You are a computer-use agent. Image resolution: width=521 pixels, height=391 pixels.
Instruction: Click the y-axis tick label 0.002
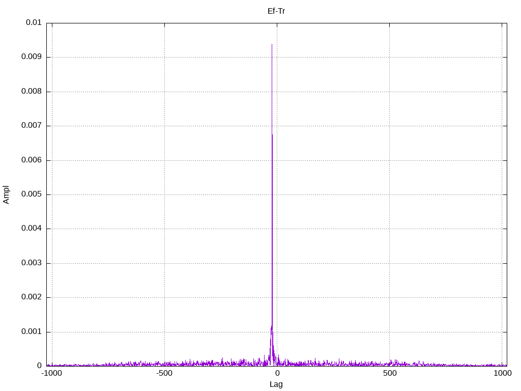tap(32, 297)
